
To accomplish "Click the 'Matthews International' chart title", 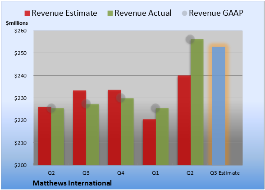I will [x=72, y=183].
